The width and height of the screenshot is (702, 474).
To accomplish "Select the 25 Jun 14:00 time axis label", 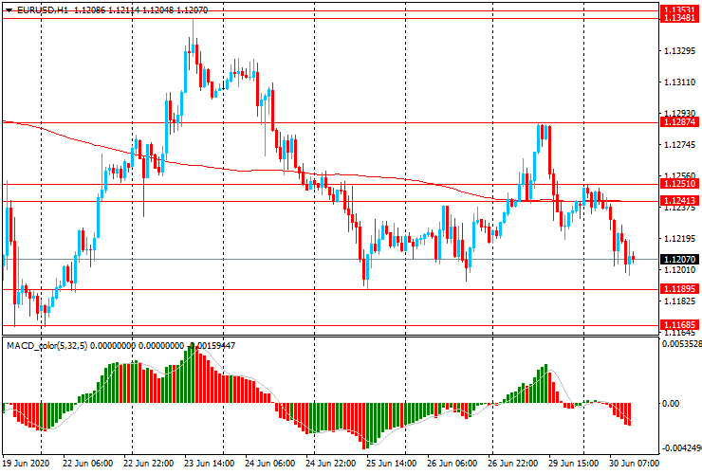I will (x=391, y=463).
